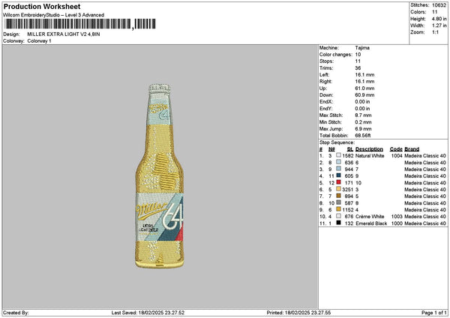Image resolution: width=450 pixels, height=318 pixels.
Task: Click the 'Stop Sequence:' heading
Action: pos(337,142)
